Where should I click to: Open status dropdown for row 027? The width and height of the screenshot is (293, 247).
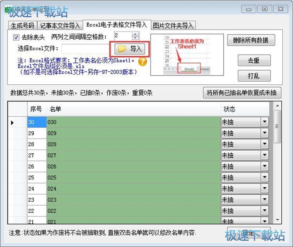(x=264, y=155)
